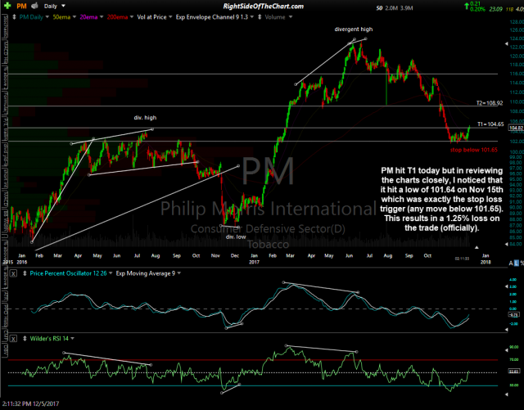Viewport: 524px width, 410px height.
Task: Click the RSI value label 52.83
Action: pos(513,372)
